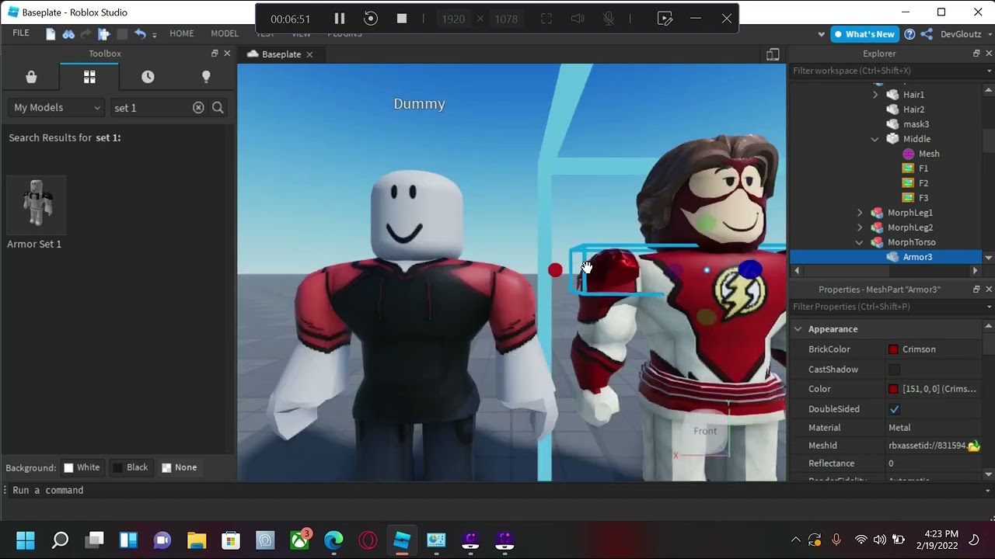Select the F2 decal item
This screenshot has height=559, width=995.
(x=923, y=183)
